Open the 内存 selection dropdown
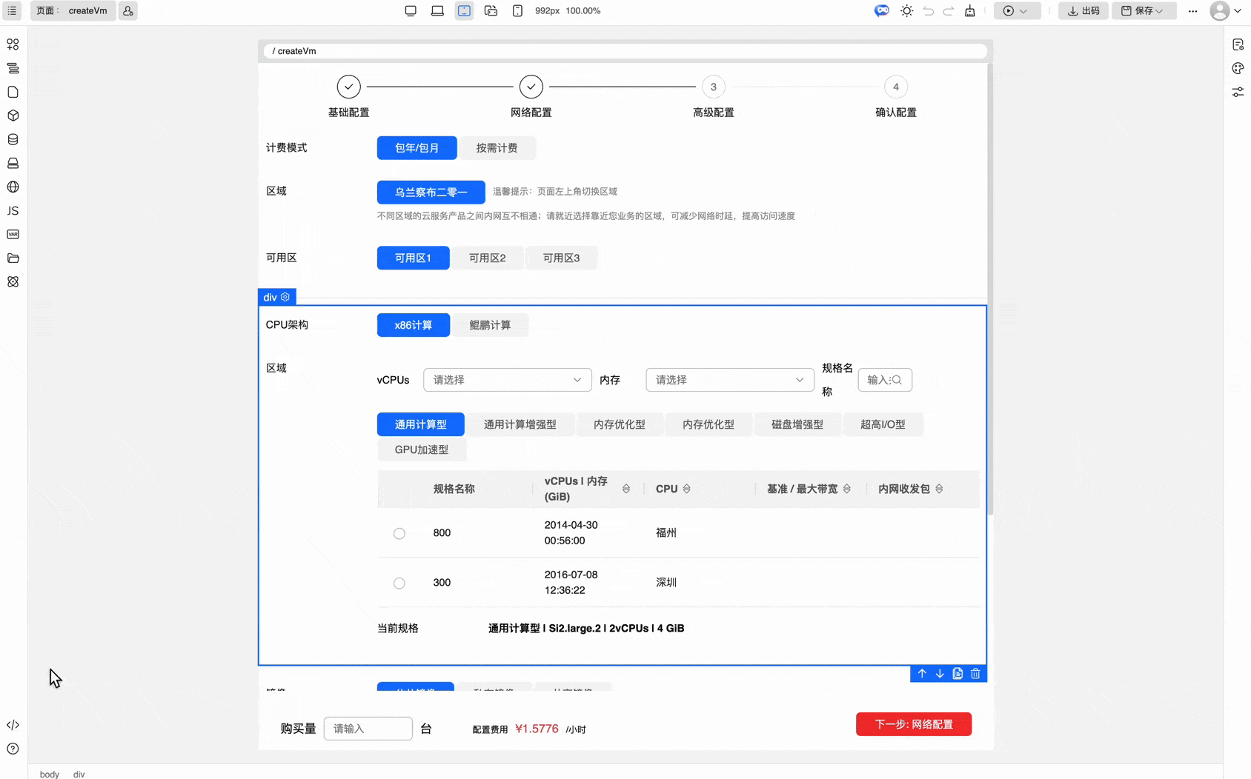1251x779 pixels. (x=729, y=379)
